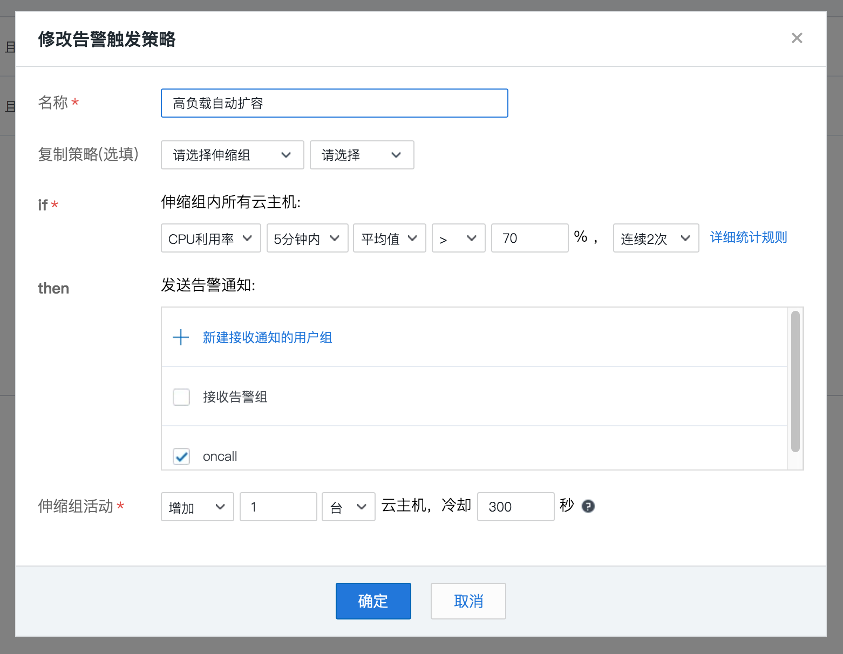Open the 连续2次 repeat count dropdown

point(656,238)
